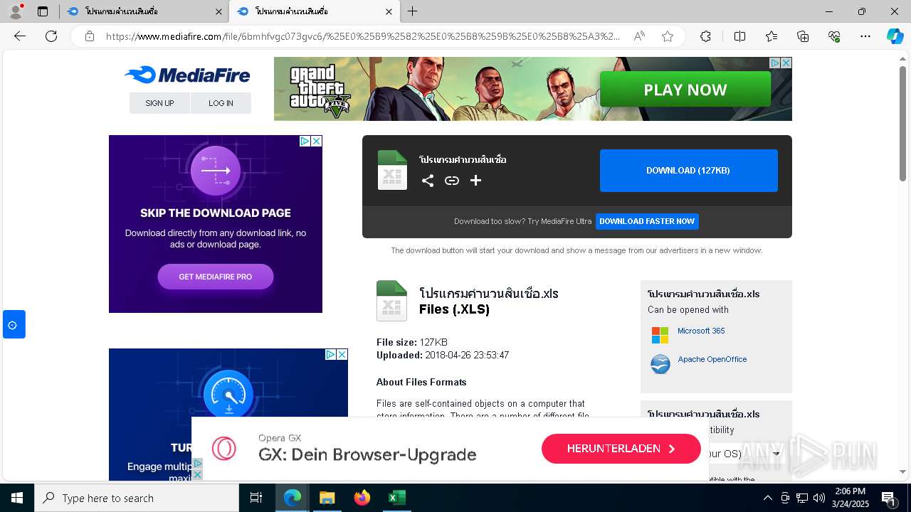Open the browser profile icon

[x=15, y=11]
